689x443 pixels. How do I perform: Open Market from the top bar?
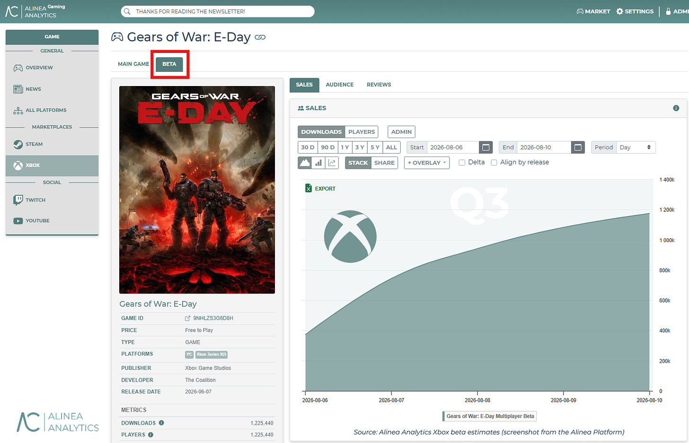click(593, 11)
